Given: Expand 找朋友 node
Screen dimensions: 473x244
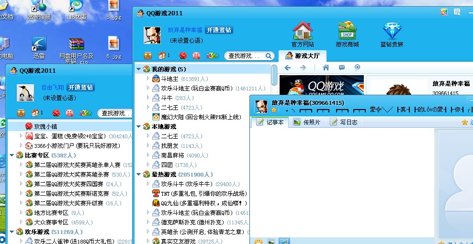Looking at the screenshot, I should pyautogui.click(x=148, y=145).
